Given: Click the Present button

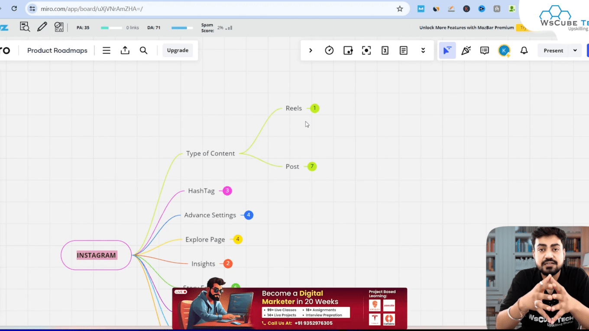Looking at the screenshot, I should (x=553, y=51).
